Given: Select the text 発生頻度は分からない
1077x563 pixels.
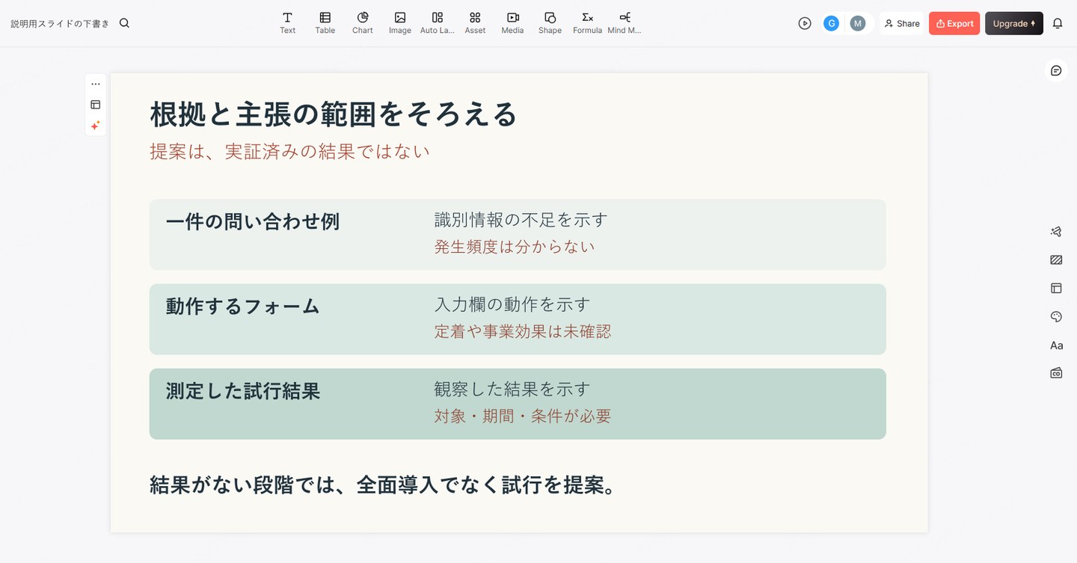Looking at the screenshot, I should tap(515, 246).
